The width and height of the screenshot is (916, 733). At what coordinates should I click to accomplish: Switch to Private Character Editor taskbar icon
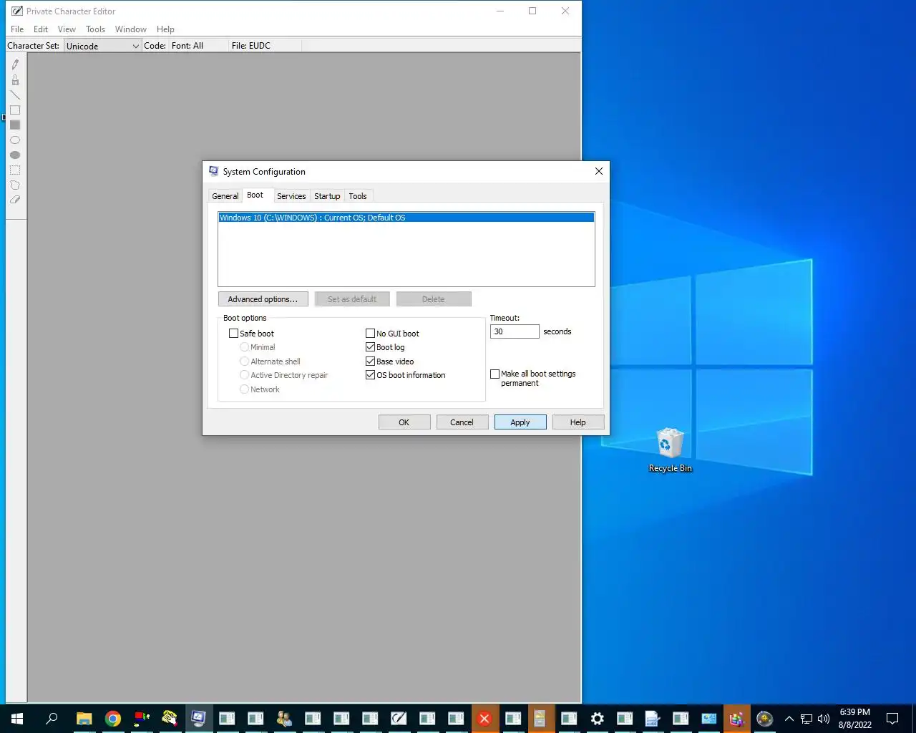(399, 719)
